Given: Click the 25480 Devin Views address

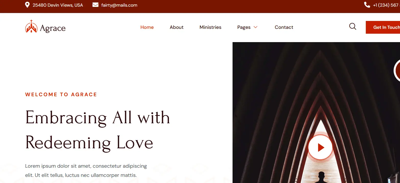Looking at the screenshot, I should pyautogui.click(x=58, y=5).
